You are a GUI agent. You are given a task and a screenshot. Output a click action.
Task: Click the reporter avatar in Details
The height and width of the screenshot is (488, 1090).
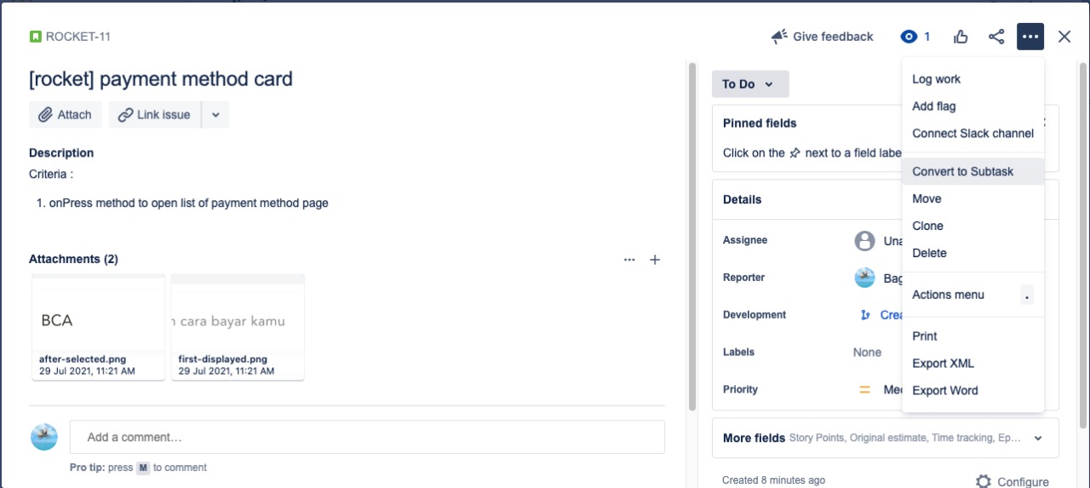point(864,278)
